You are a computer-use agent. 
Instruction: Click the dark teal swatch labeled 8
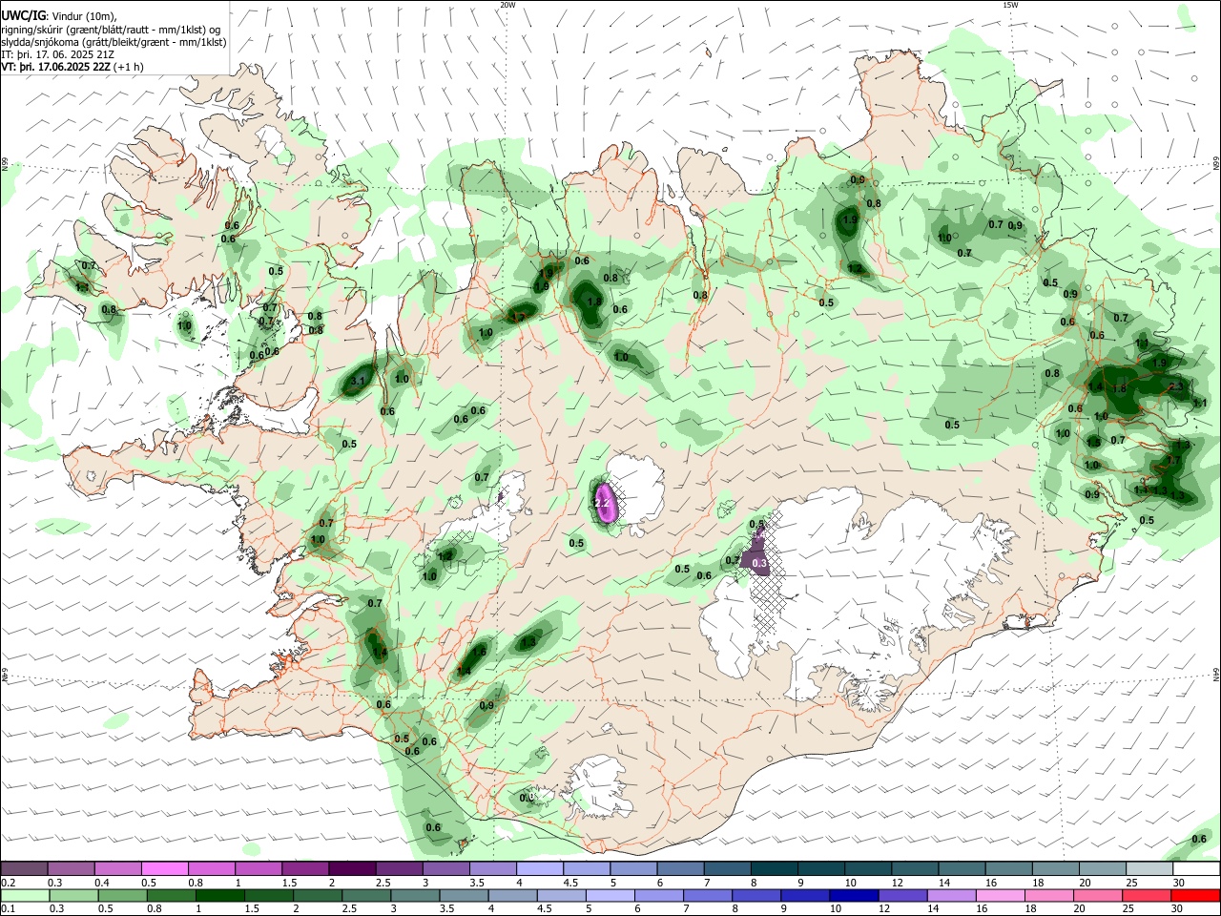pyautogui.click(x=774, y=868)
